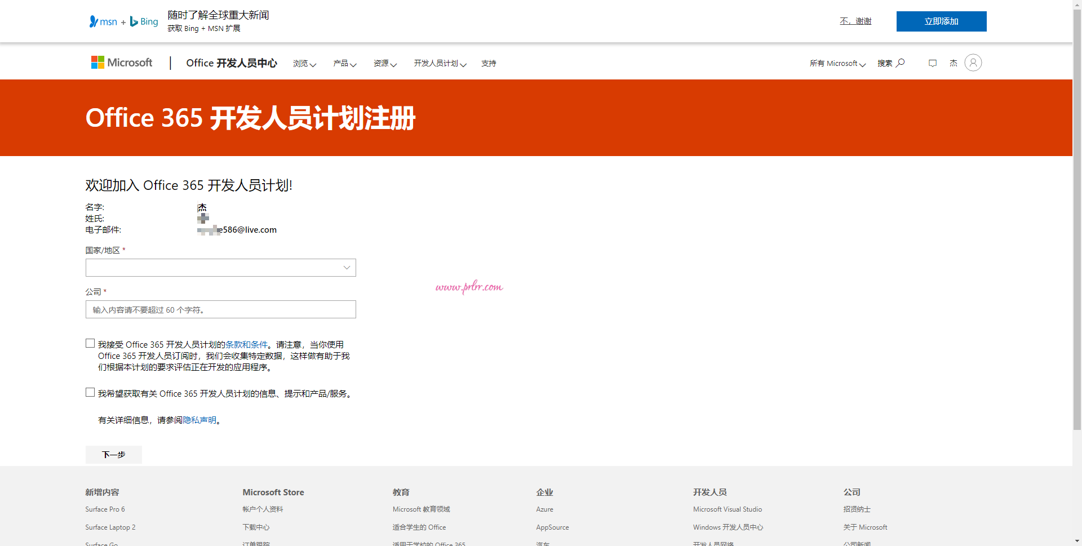This screenshot has height=546, width=1082.
Task: Click the feedback speech bubble icon
Action: click(933, 63)
